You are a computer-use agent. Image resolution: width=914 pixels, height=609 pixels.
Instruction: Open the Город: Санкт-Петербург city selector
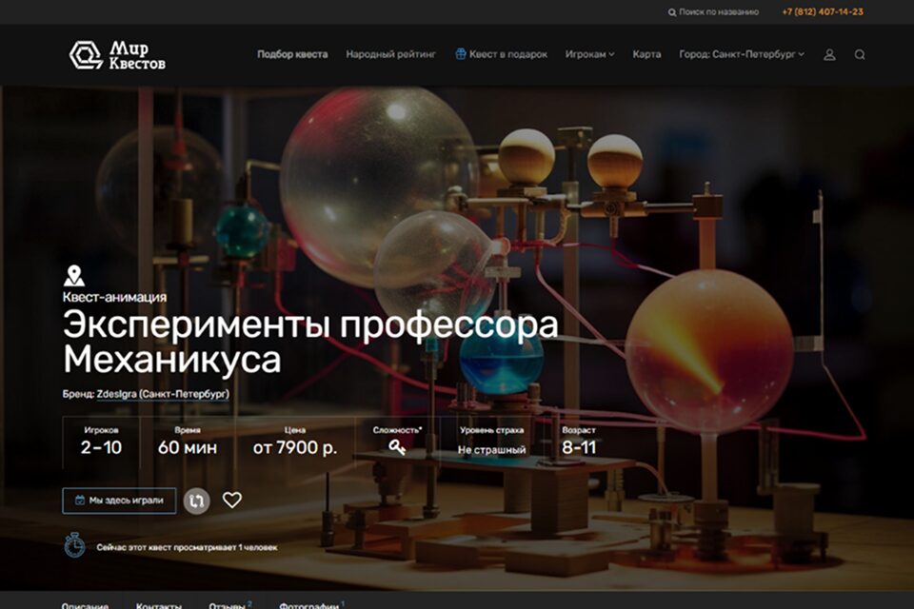(741, 54)
